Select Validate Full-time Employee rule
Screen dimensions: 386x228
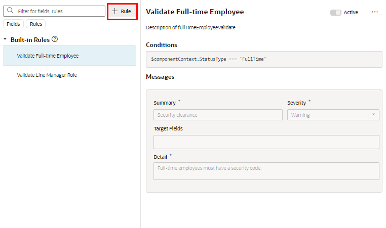coord(69,56)
